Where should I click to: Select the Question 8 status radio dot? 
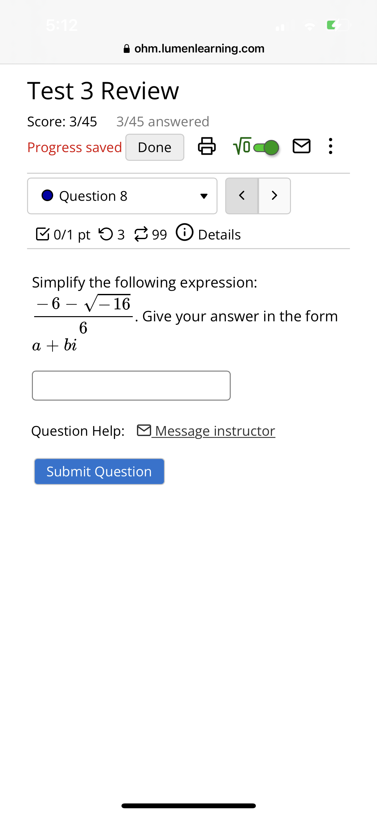tap(47, 196)
